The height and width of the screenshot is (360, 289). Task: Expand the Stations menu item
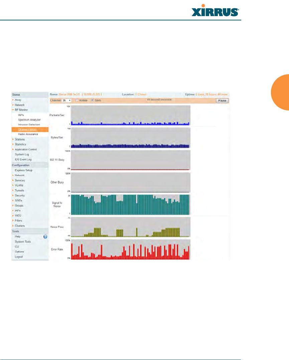[x=19, y=140]
